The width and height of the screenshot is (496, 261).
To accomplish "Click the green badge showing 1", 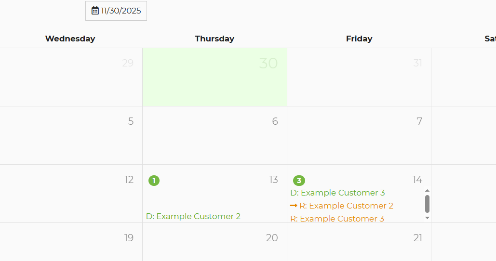I will [154, 181].
